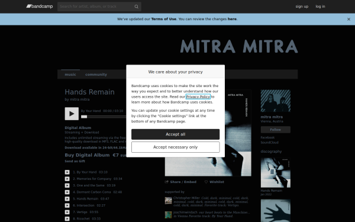Viewport: 355px width, 222px height.
Task: Open the mitra mitra artist link under title
Action: (80, 99)
